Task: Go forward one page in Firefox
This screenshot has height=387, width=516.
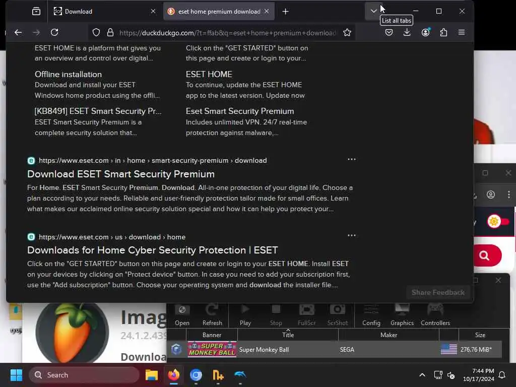Action: click(36, 32)
